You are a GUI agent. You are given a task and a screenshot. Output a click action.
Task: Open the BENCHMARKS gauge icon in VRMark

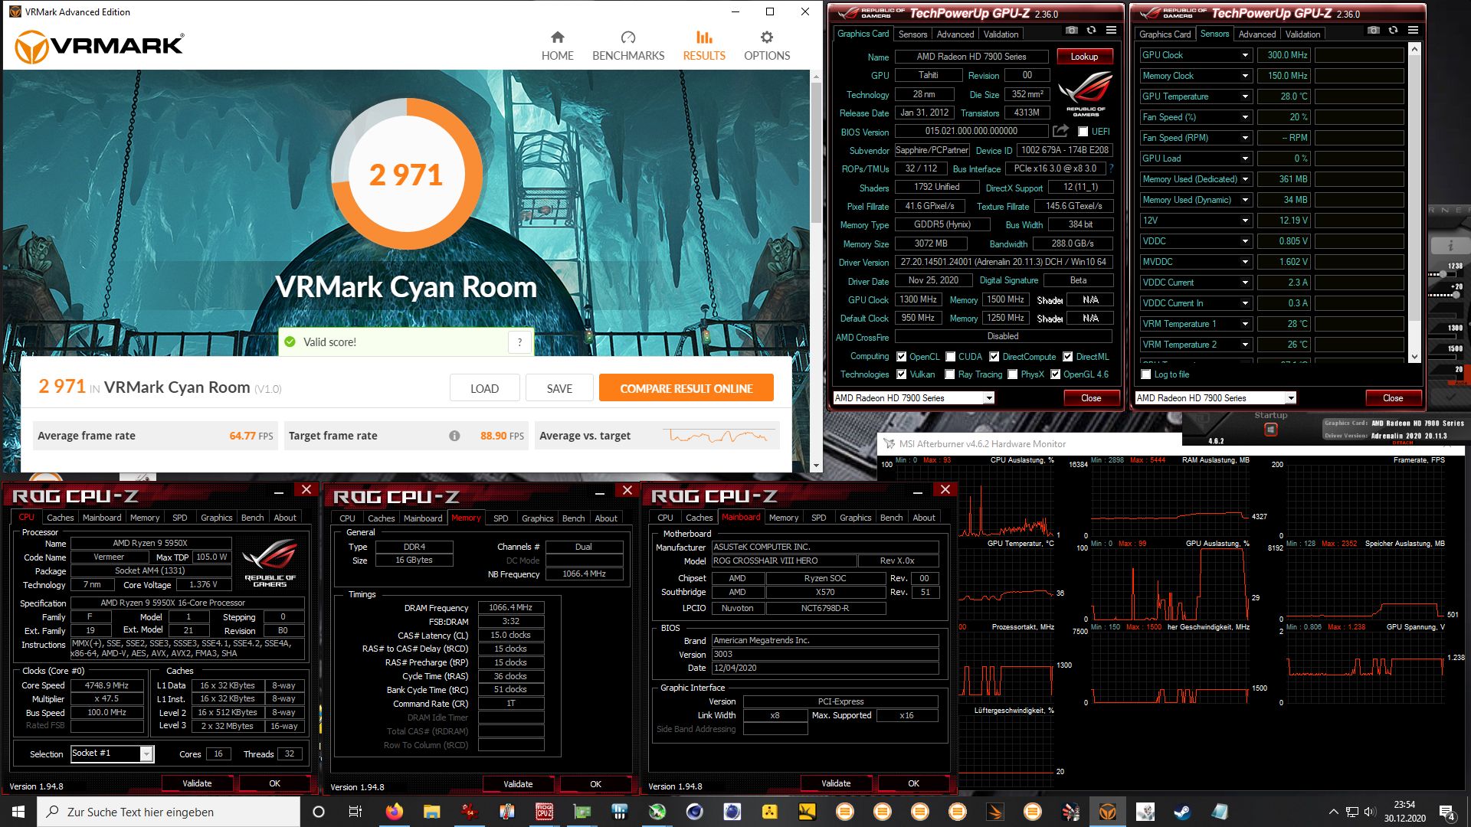point(628,38)
